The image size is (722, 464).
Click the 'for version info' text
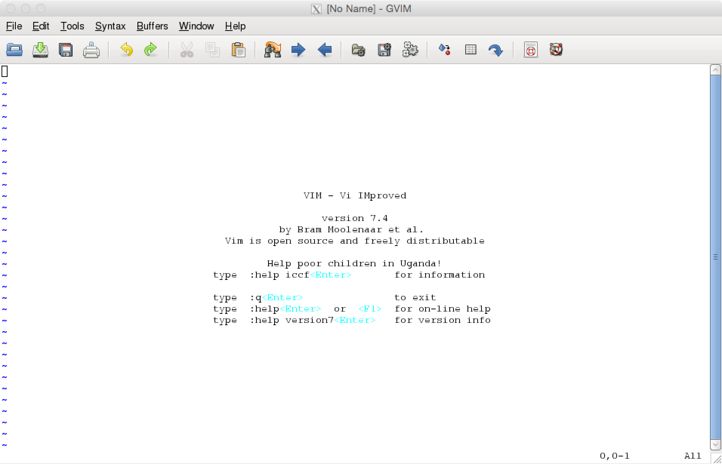[x=443, y=320]
